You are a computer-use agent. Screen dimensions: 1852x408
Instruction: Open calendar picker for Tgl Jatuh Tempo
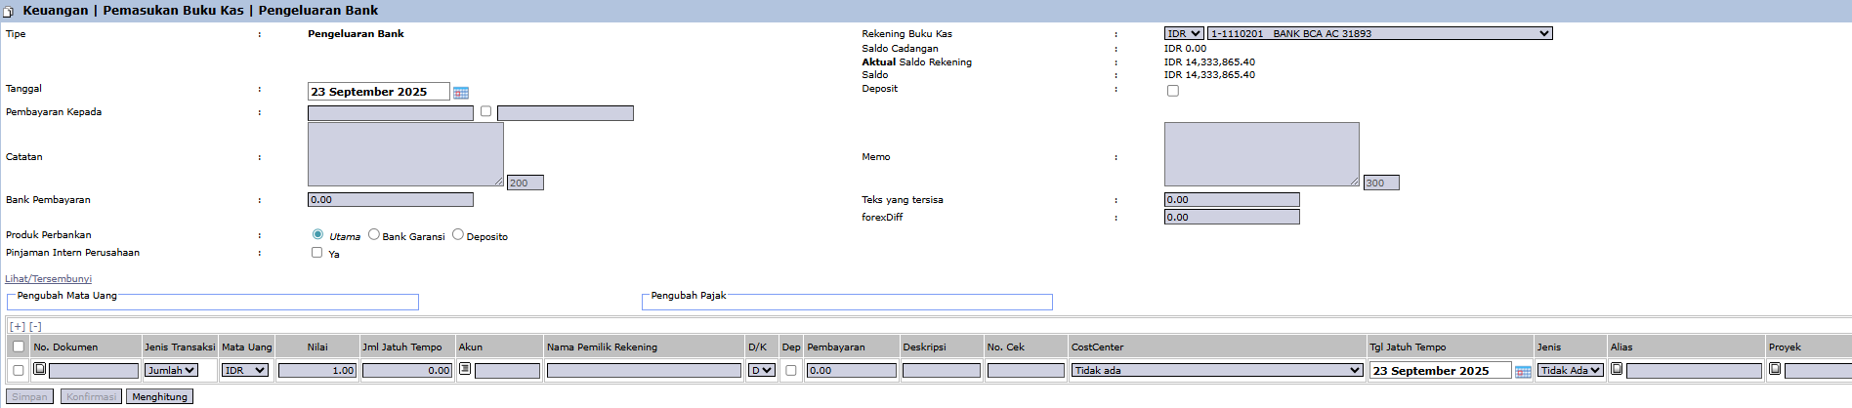click(1523, 372)
